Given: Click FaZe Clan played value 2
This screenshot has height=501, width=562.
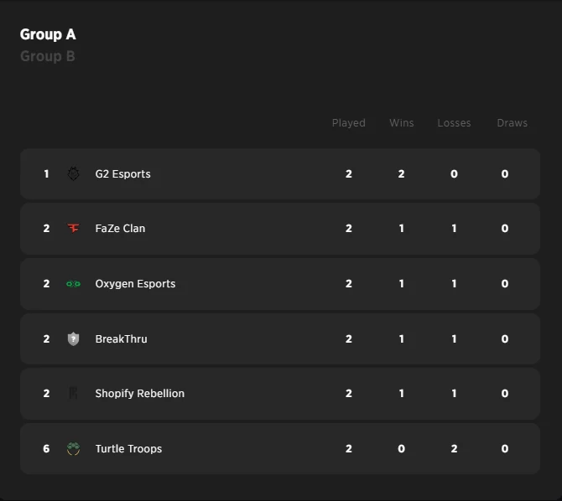Looking at the screenshot, I should [x=348, y=229].
